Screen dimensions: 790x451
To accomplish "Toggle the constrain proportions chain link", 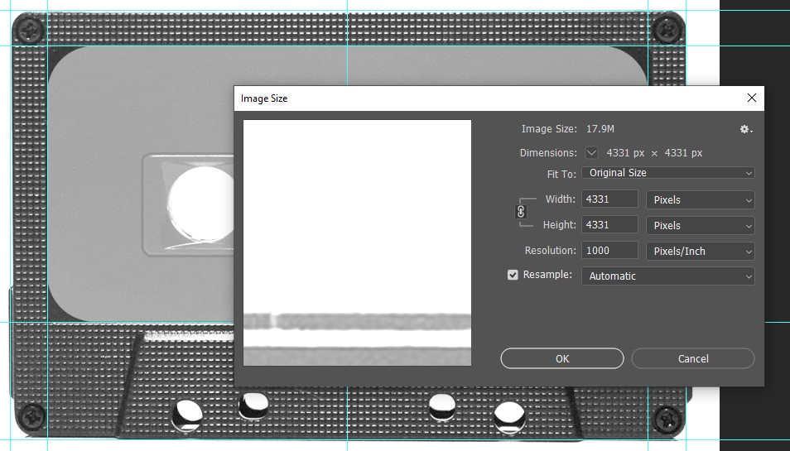I will coord(521,212).
